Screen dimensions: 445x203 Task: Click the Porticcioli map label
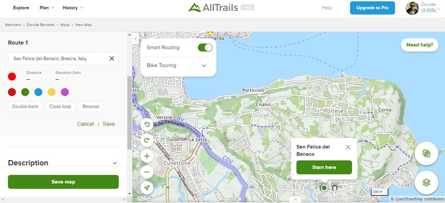(253, 90)
